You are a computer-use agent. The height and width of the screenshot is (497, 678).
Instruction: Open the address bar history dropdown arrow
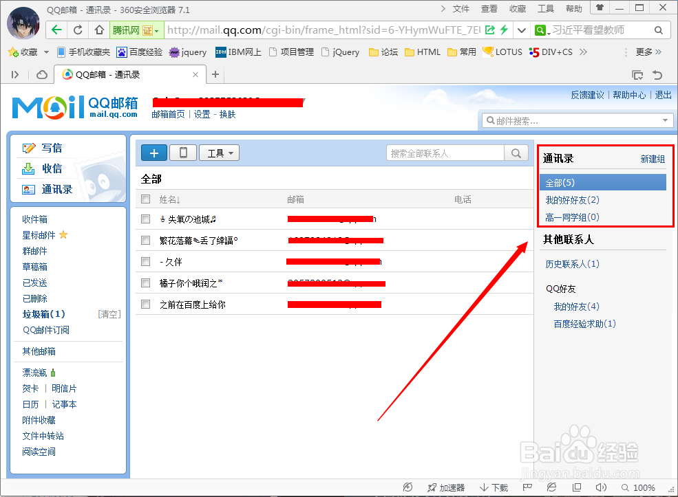(x=522, y=30)
